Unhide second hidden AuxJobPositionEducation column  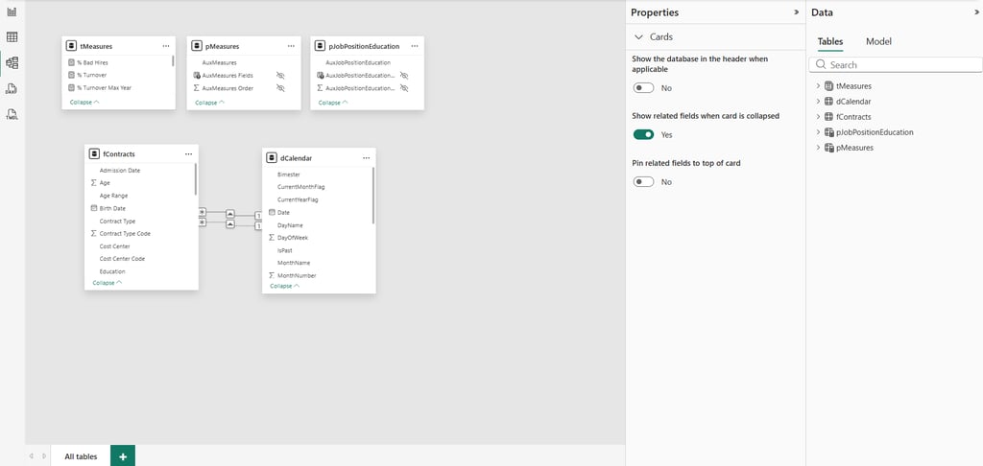(404, 88)
